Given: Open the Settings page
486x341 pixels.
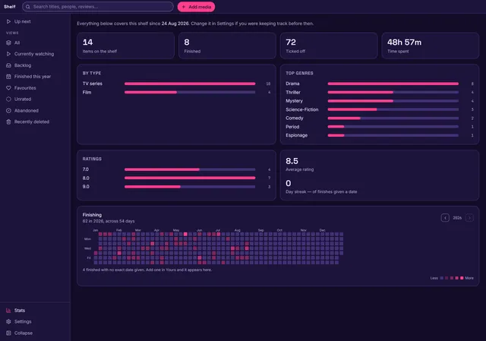Looking at the screenshot, I should [x=35, y=321].
